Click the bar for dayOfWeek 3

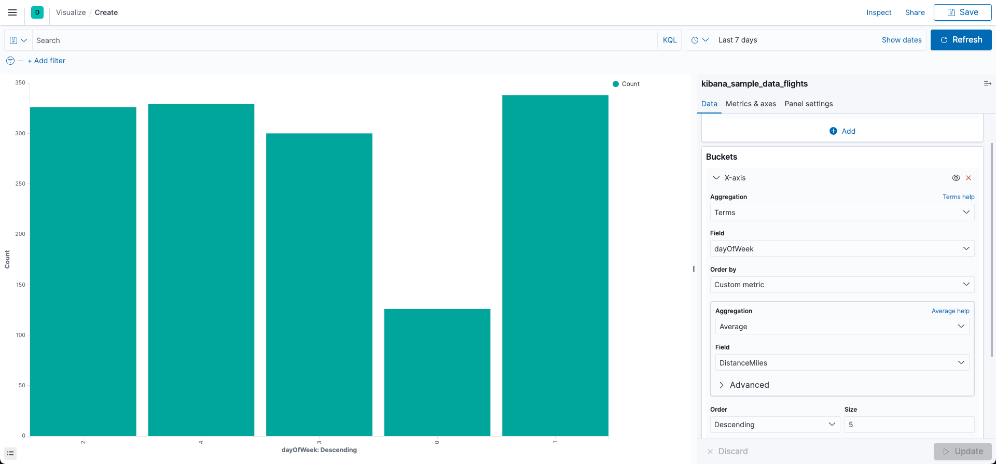pyautogui.click(x=319, y=285)
